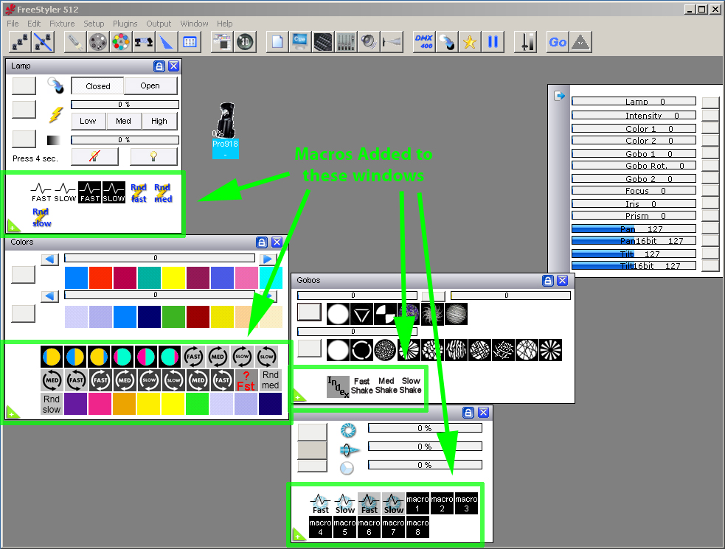Click the yellow star favorites icon
725x549 pixels.
(x=469, y=42)
